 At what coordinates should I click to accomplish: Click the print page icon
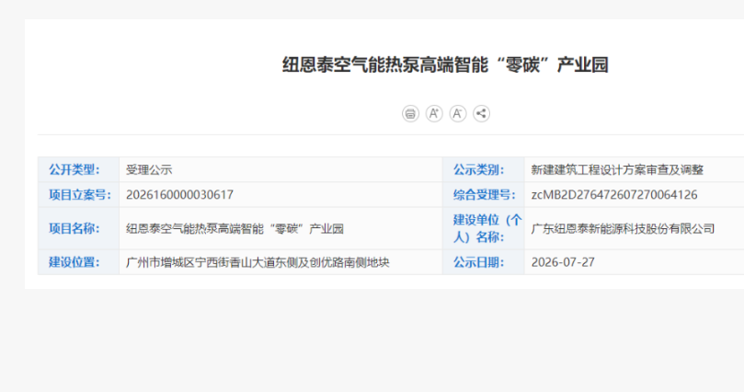point(410,113)
